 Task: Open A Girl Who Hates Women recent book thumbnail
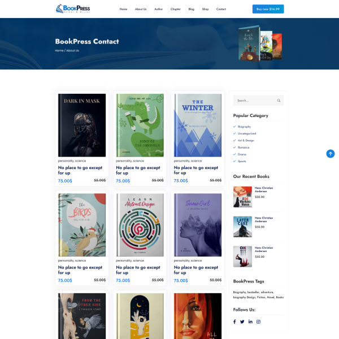pyautogui.click(x=242, y=197)
